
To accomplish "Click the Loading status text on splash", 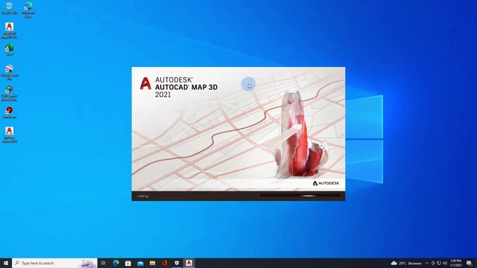I will pos(143,197).
